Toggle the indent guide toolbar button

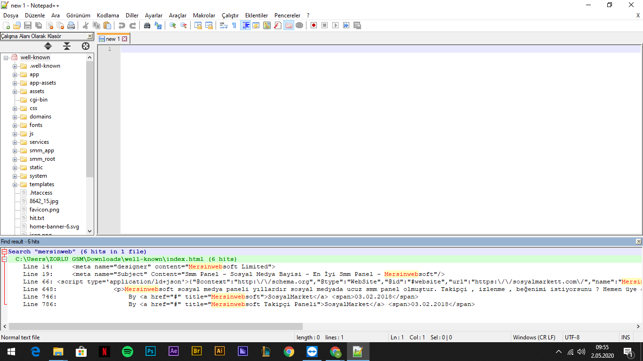pyautogui.click(x=245, y=25)
